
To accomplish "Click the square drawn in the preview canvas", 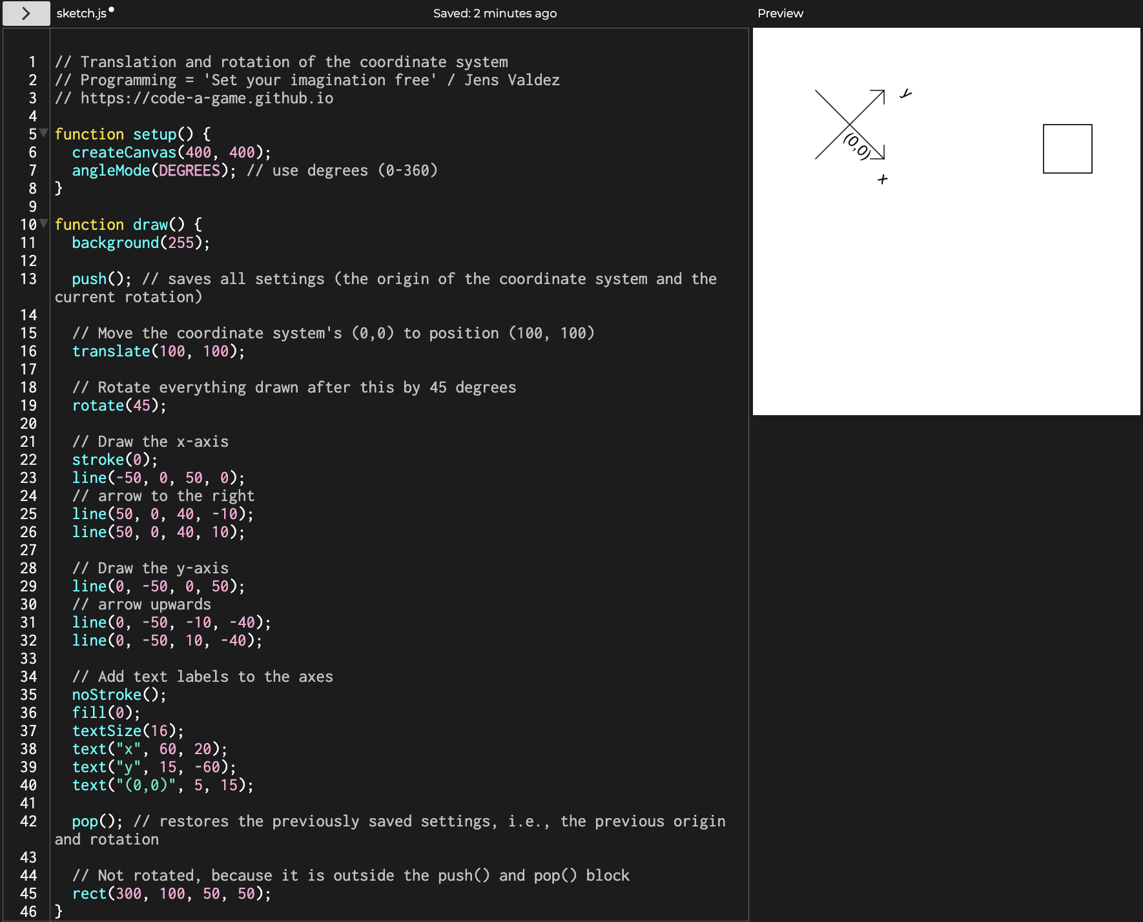I will [1068, 148].
